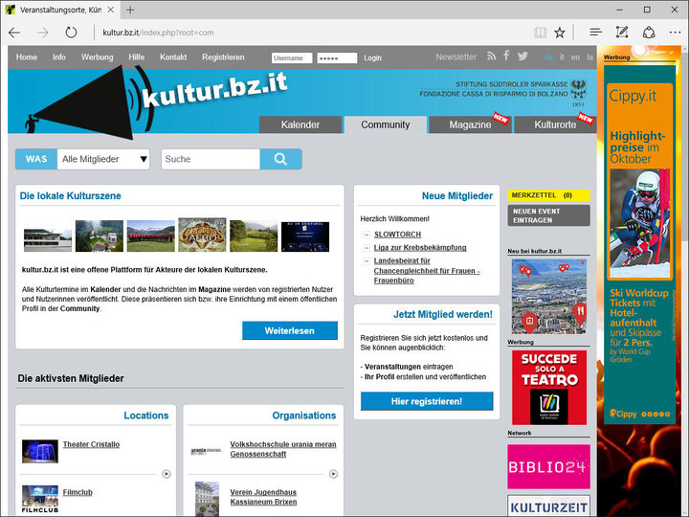Click the BIBLIO24 network banner

[549, 466]
